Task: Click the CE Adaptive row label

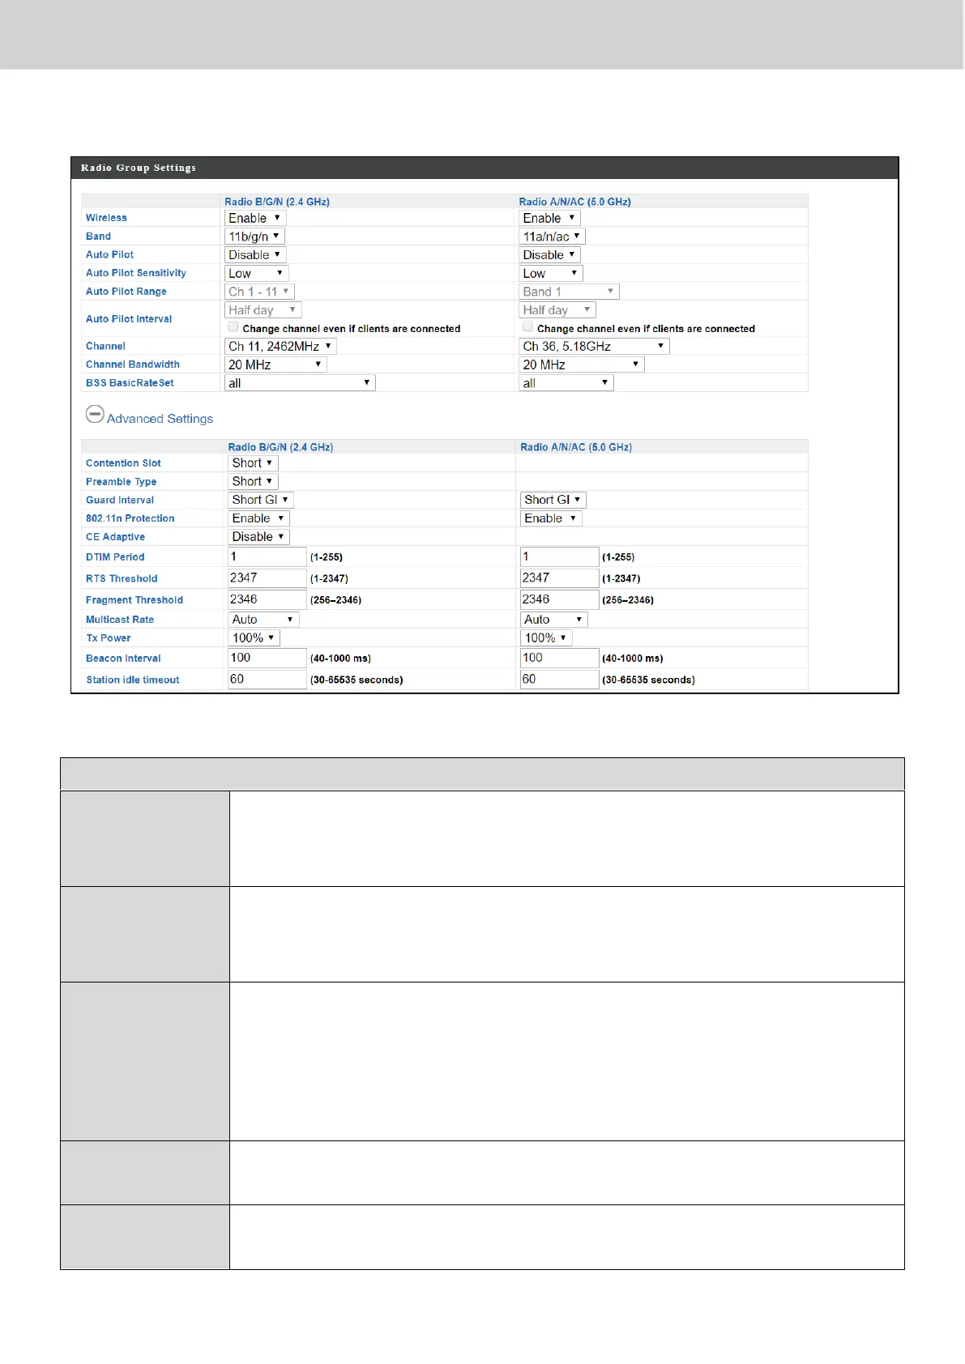Action: [x=116, y=537]
